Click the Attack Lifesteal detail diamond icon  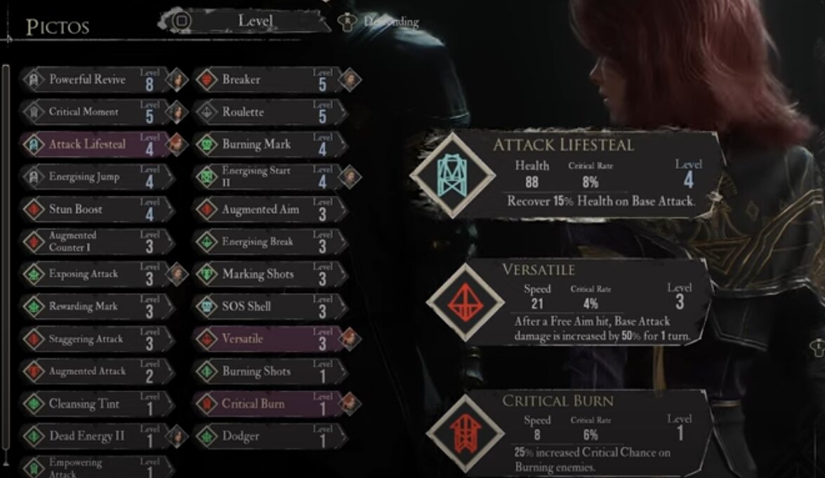(x=452, y=175)
